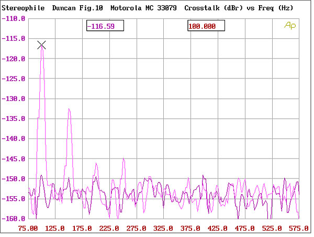
Task: Click the -145.0 y-axis label
Action: (x=14, y=159)
